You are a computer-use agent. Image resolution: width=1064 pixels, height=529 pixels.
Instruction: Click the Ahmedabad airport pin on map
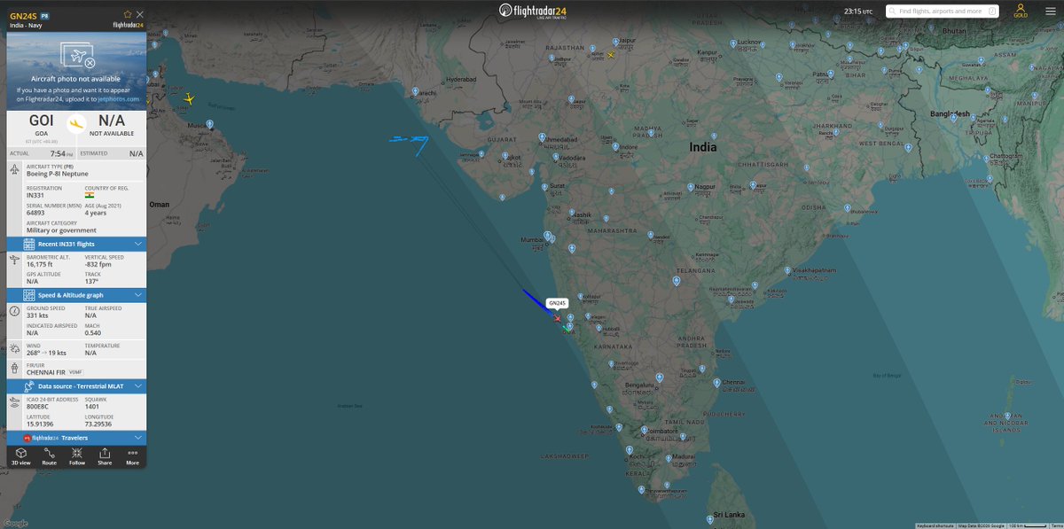coord(544,136)
